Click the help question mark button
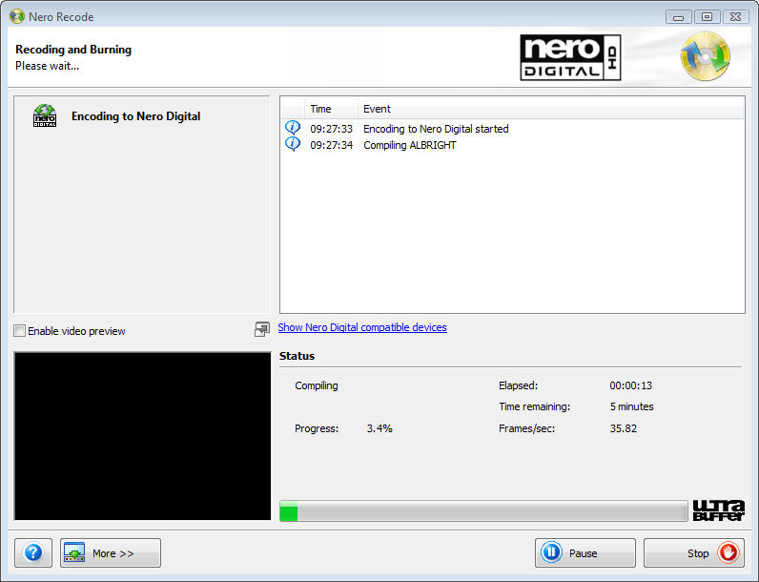Viewport: 759px width, 582px height. pos(33,552)
